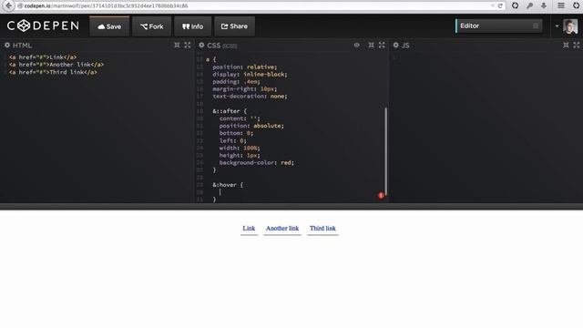The width and height of the screenshot is (583, 328).
Task: Click the 'a {' selector line in CSS
Action: point(210,59)
